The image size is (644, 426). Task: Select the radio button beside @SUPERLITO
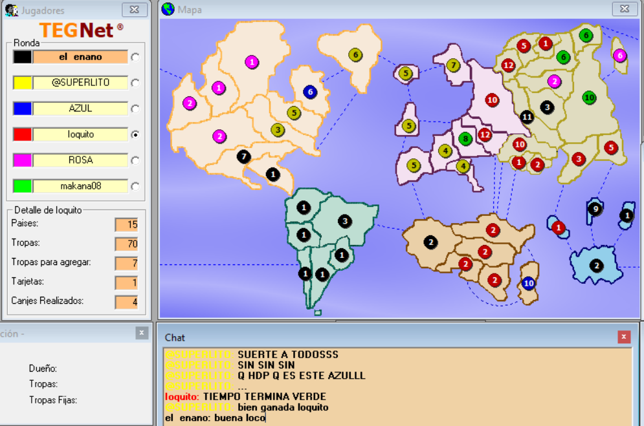point(135,83)
